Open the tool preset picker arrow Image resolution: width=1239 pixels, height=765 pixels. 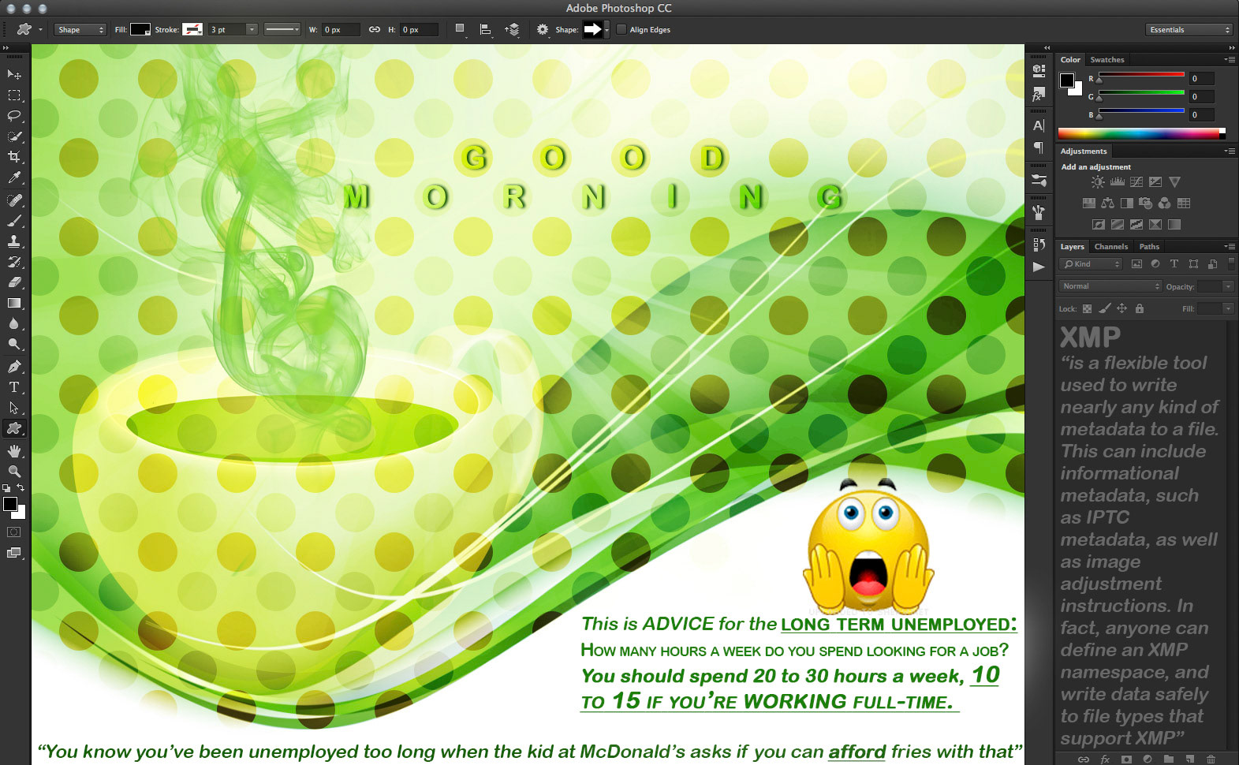tap(40, 30)
